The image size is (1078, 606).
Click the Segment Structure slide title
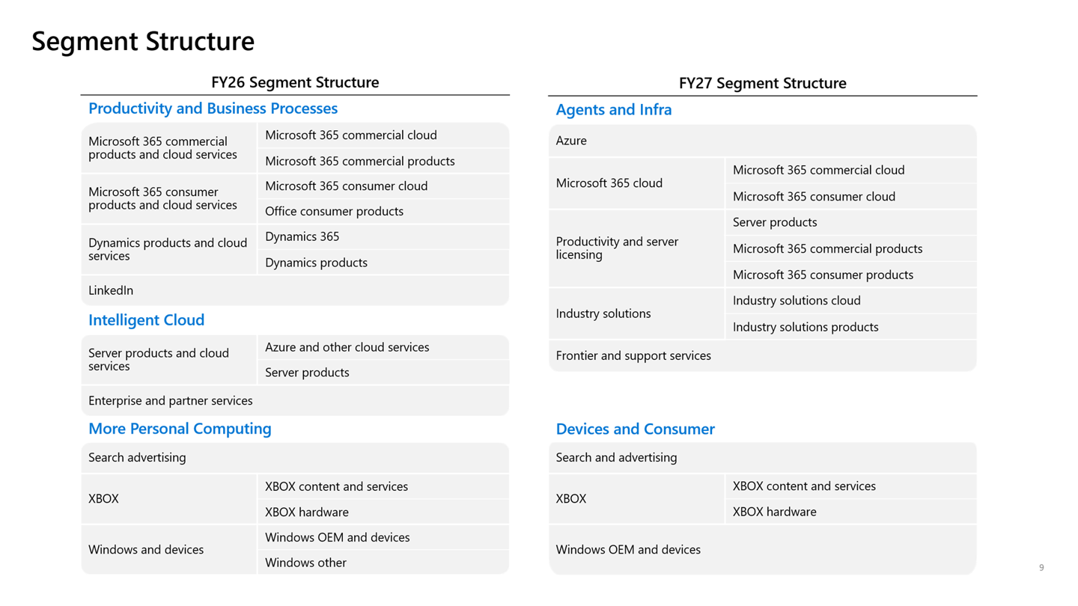coord(143,41)
